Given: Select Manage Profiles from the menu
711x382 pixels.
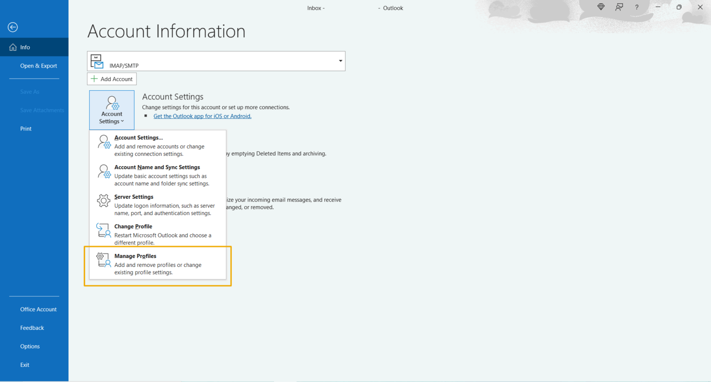Looking at the screenshot, I should click(135, 256).
